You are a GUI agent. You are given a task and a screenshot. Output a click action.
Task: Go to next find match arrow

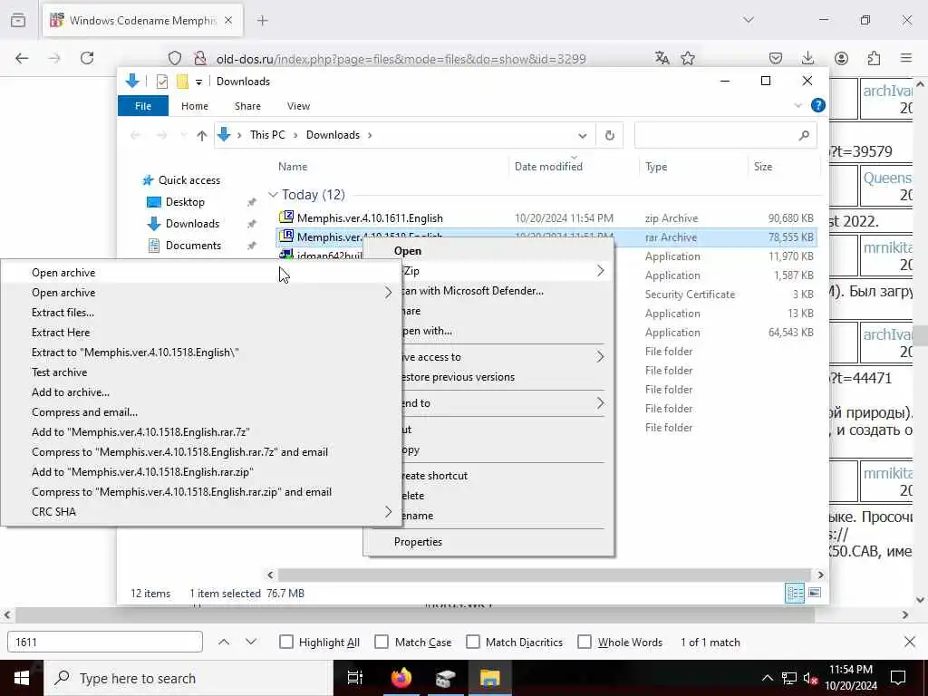pyautogui.click(x=251, y=642)
